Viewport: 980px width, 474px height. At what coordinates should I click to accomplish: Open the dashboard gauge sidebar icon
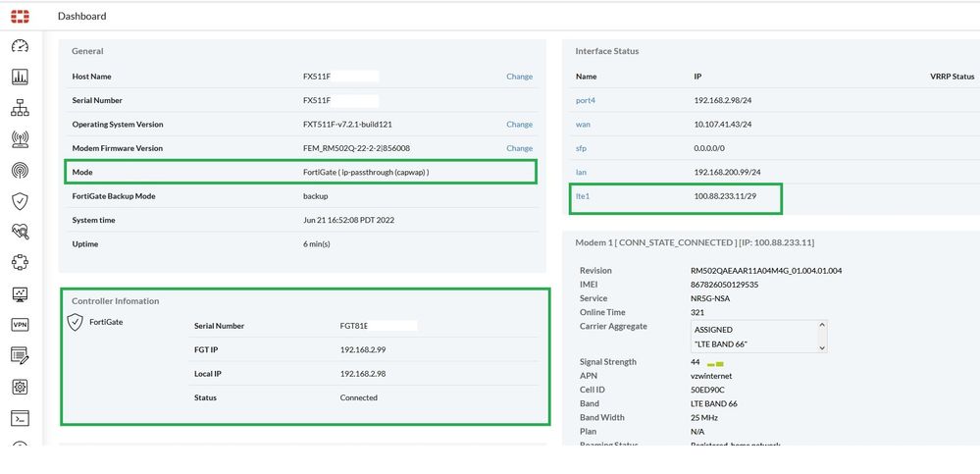[x=20, y=46]
